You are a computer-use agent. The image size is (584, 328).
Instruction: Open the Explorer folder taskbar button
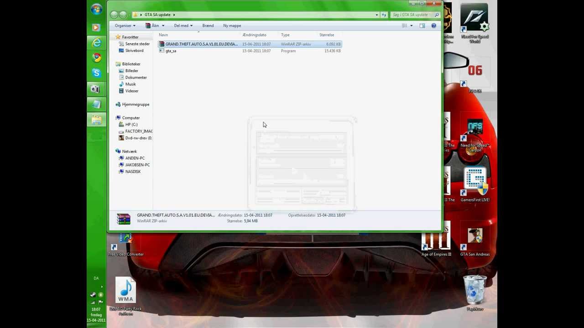[x=96, y=120]
